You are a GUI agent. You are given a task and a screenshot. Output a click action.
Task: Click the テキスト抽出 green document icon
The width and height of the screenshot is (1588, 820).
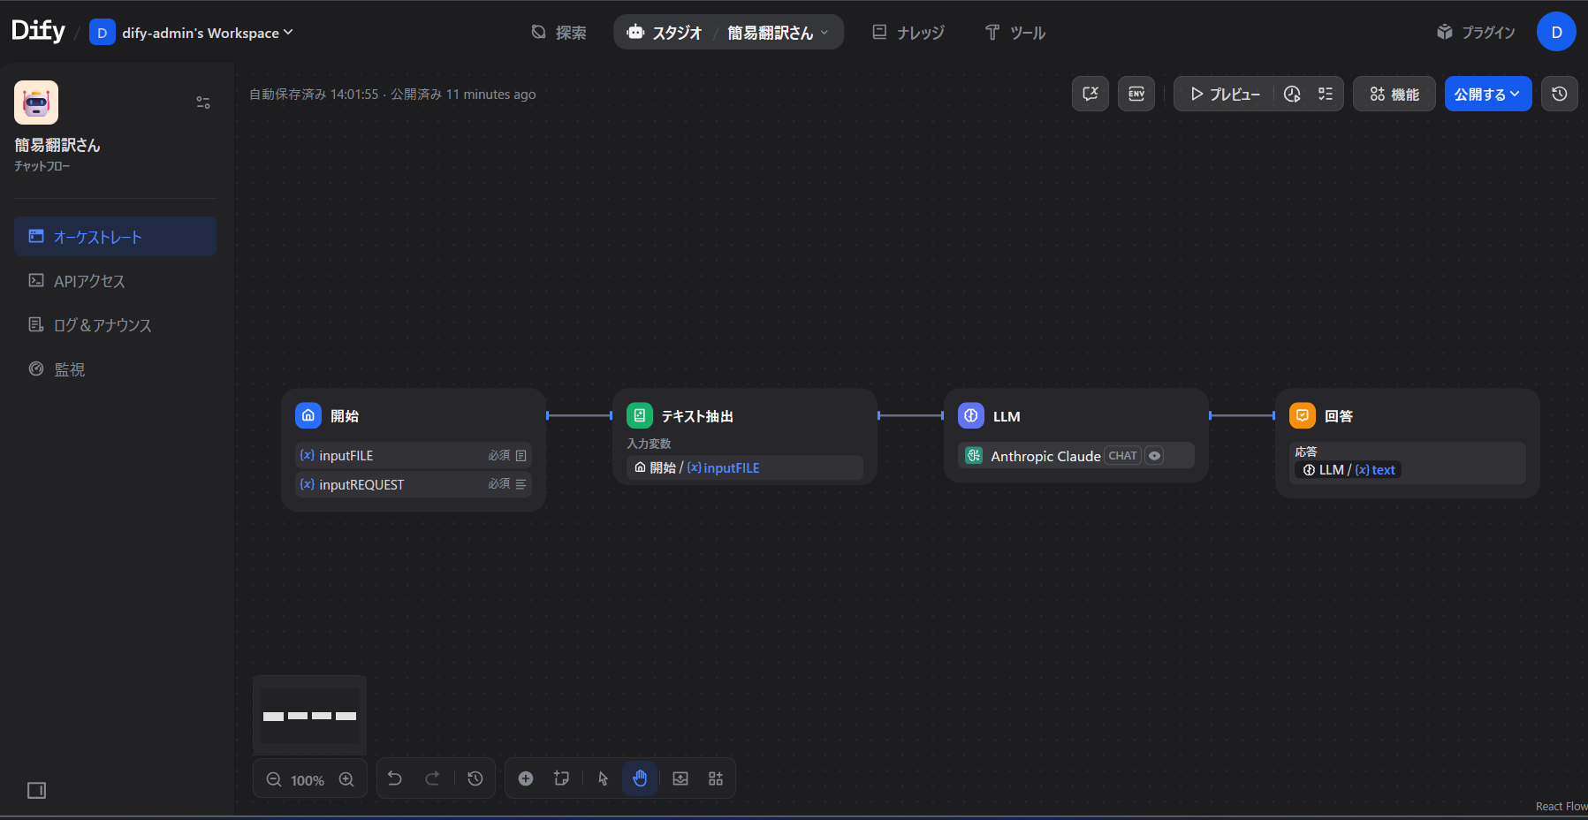coord(640,415)
